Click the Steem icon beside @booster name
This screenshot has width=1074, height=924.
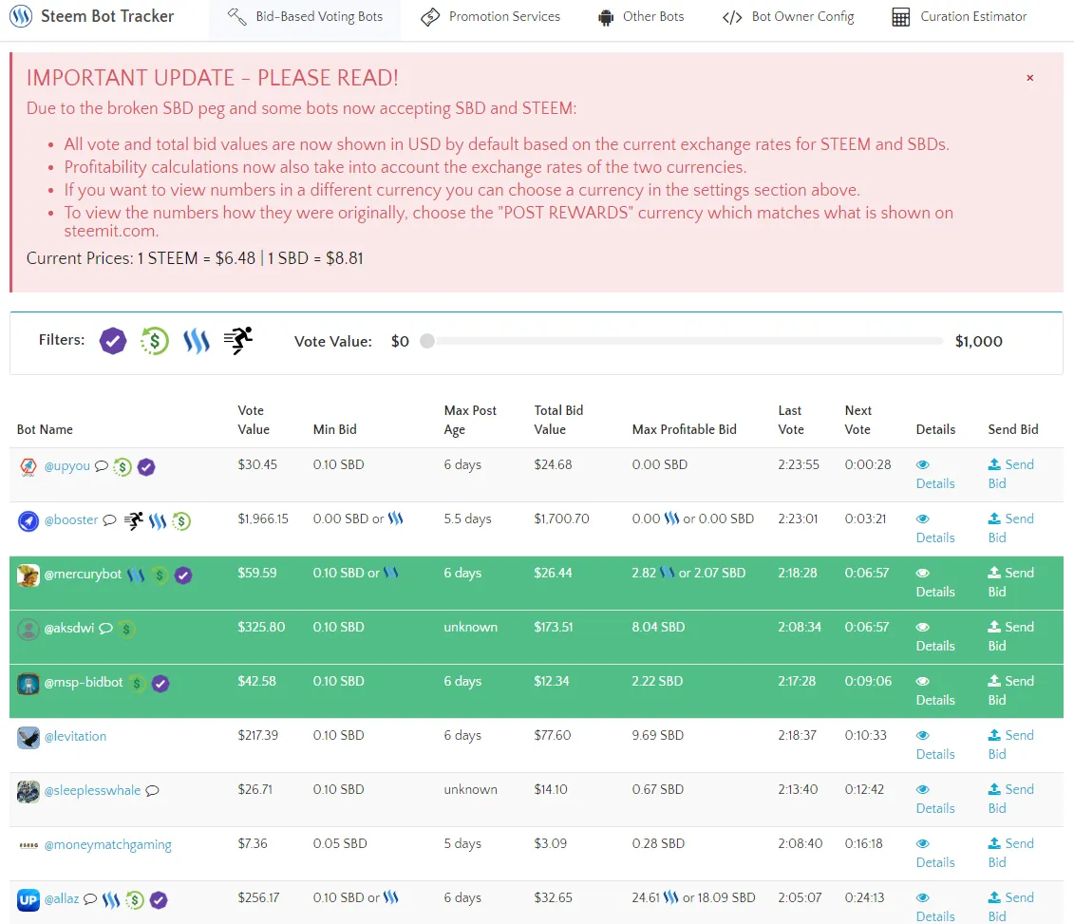coord(158,521)
